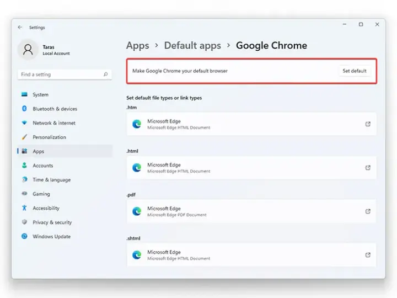
Task: Click Make Google Chrome your default browser text
Action: click(x=180, y=71)
